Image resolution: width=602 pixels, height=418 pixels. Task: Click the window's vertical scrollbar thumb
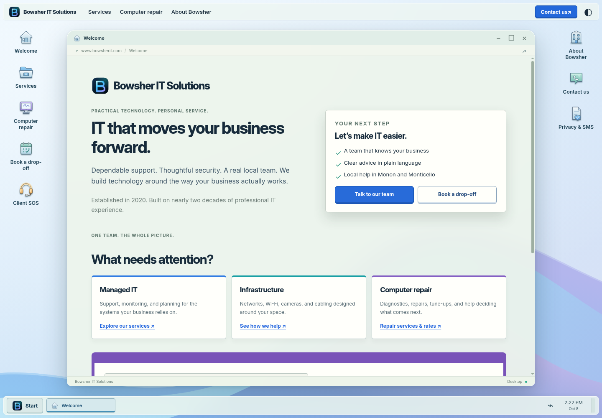coord(533,157)
